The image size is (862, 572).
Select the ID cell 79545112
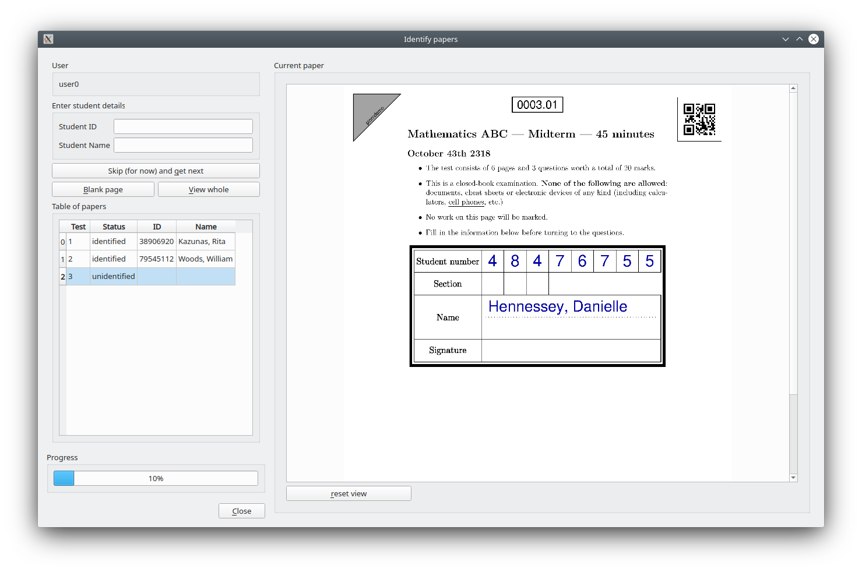(x=157, y=259)
